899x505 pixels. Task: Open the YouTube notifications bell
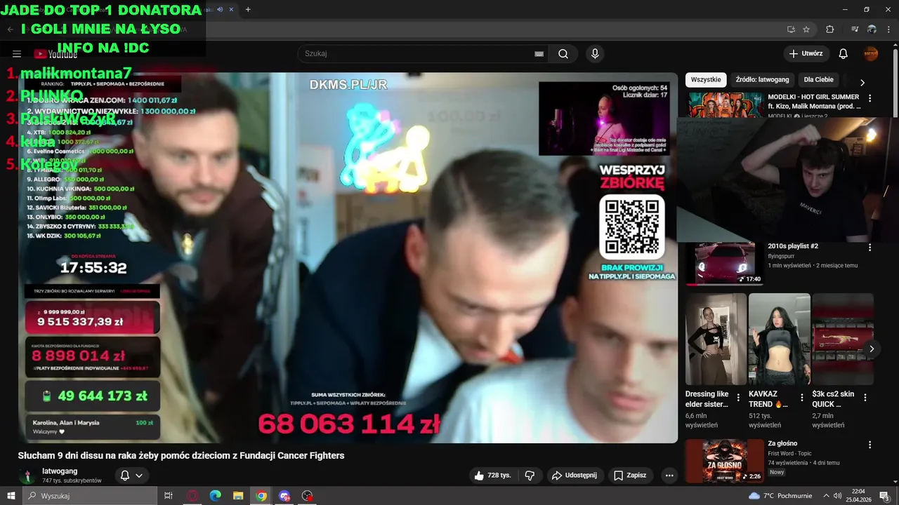(x=844, y=54)
